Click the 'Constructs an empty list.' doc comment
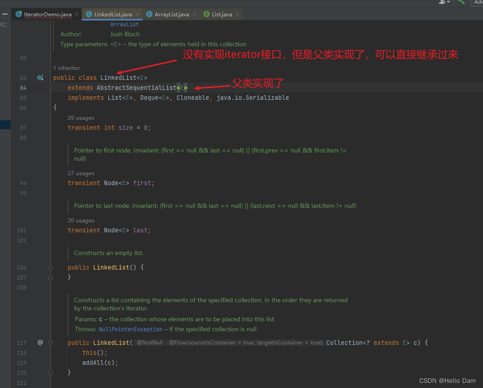 pyautogui.click(x=109, y=253)
